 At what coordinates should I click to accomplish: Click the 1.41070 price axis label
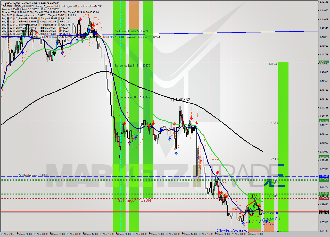point(324,11)
